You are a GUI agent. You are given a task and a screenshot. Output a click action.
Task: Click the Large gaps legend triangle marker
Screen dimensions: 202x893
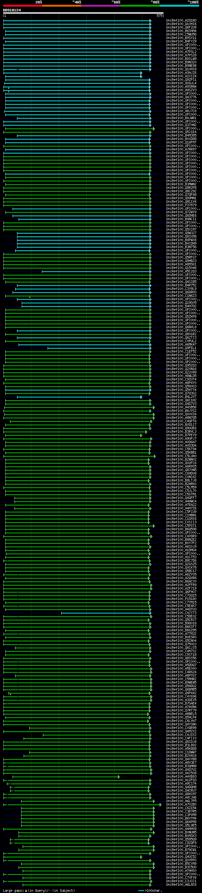tap(26, 890)
